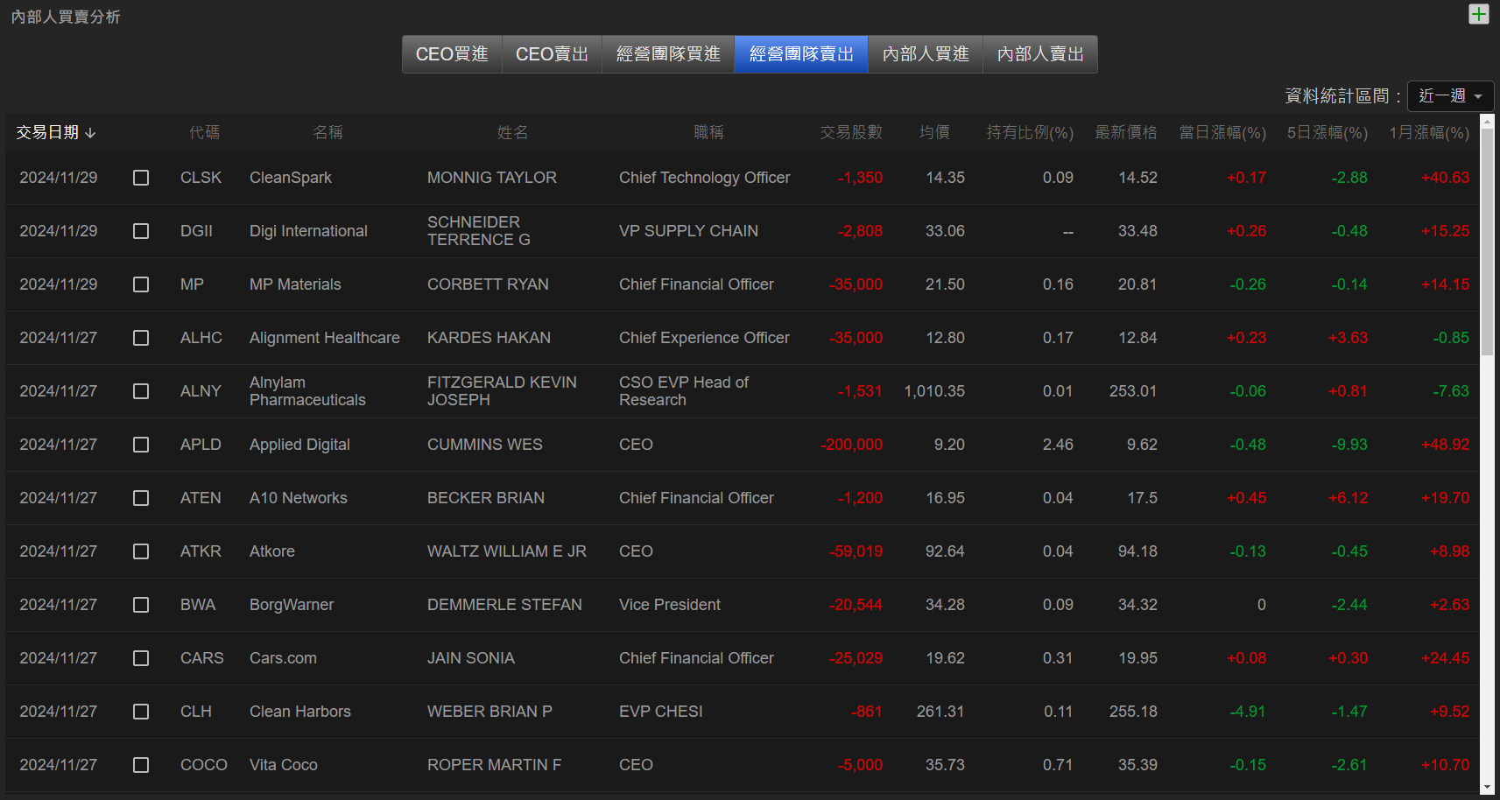Click the Atkore company name
The width and height of the screenshot is (1500, 800).
coord(272,551)
